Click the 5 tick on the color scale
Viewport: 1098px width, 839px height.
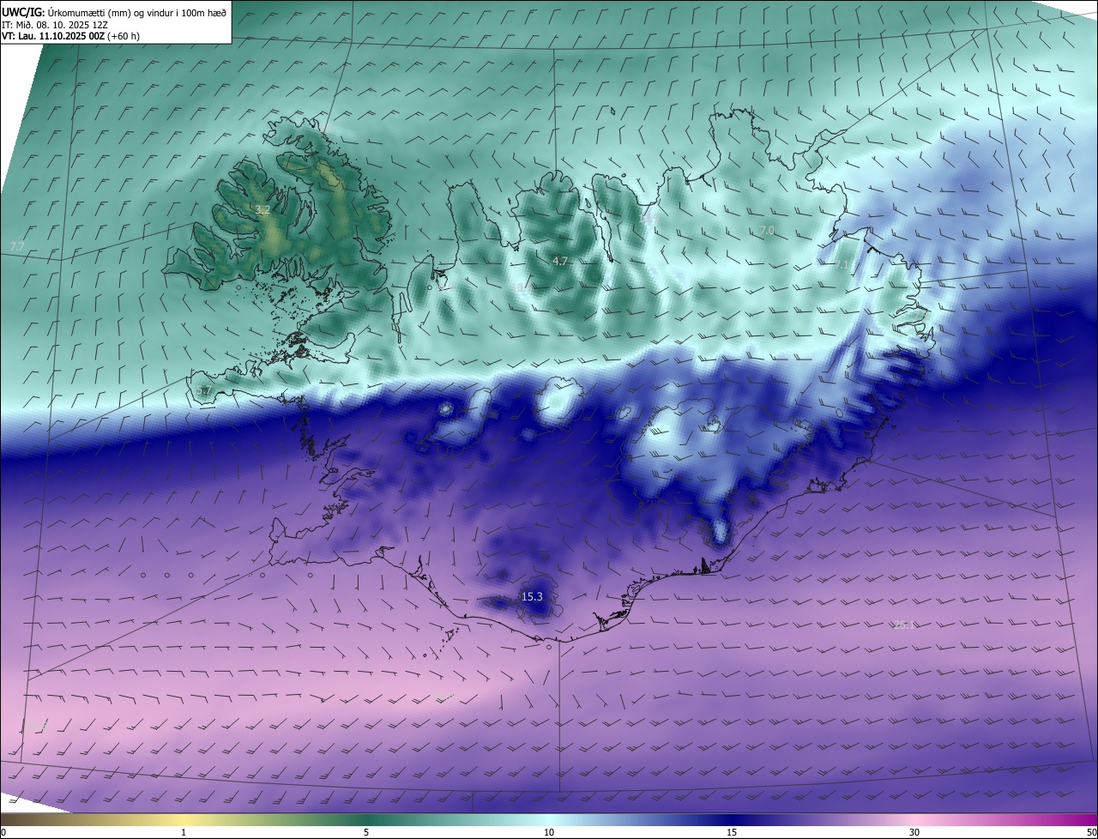(366, 832)
